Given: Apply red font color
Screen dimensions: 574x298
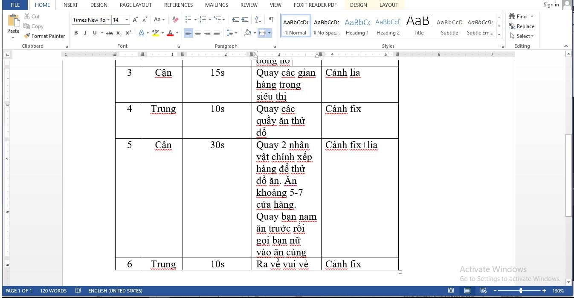Looking at the screenshot, I should [x=170, y=33].
